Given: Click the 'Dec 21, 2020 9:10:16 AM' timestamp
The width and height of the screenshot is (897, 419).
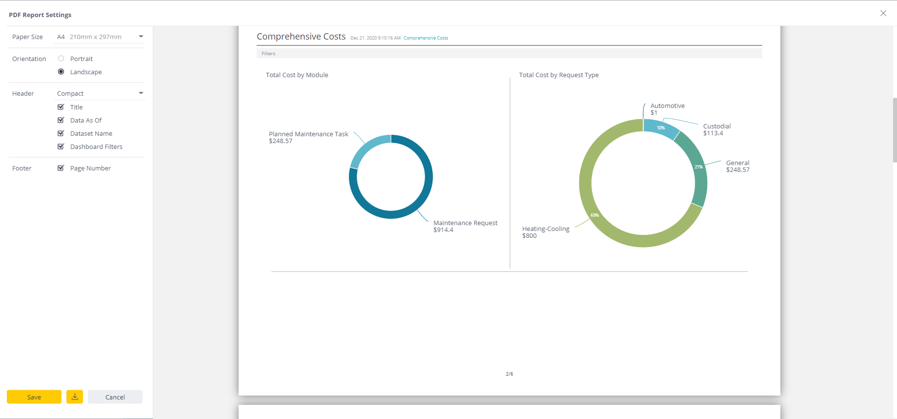Looking at the screenshot, I should tap(375, 38).
